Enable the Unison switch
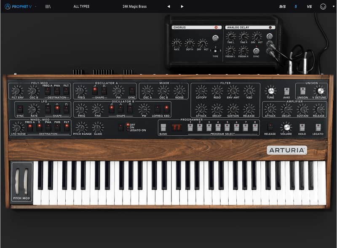This screenshot has width=337, height=248. 302,91
